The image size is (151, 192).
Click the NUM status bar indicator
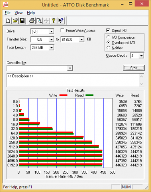pos(126,187)
